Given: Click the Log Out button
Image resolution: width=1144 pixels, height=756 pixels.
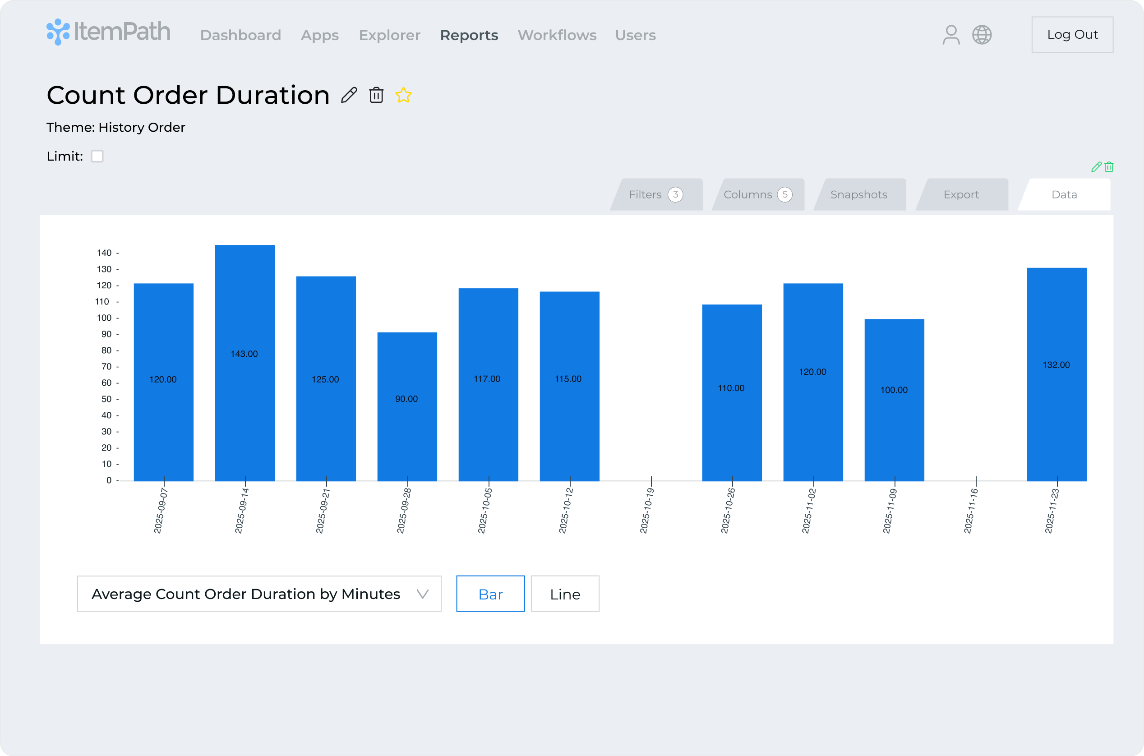Looking at the screenshot, I should tap(1072, 35).
